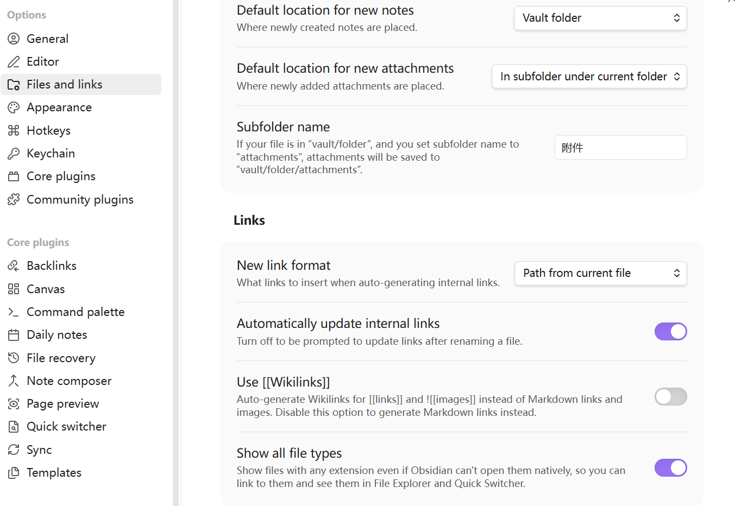This screenshot has width=735, height=506.
Task: Enable the Use [[Wikilinks]] toggle
Action: click(670, 397)
